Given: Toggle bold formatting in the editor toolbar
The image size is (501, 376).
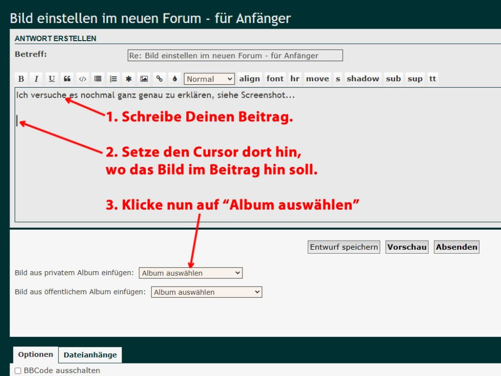Looking at the screenshot, I should 21,79.
